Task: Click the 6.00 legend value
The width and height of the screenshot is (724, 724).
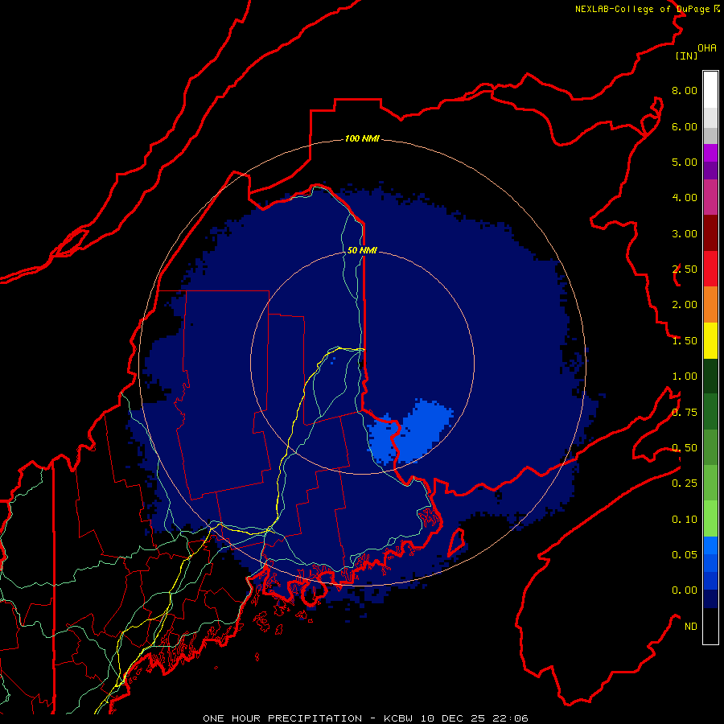Action: (x=685, y=126)
